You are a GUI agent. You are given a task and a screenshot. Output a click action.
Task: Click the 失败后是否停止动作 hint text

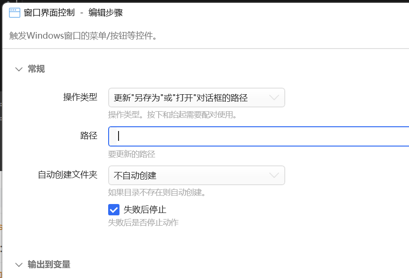[x=144, y=222]
